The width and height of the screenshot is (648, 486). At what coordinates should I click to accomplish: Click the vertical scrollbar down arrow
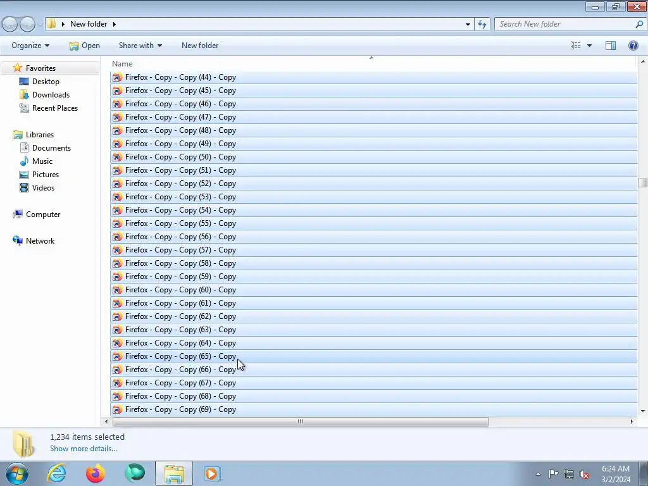click(643, 411)
